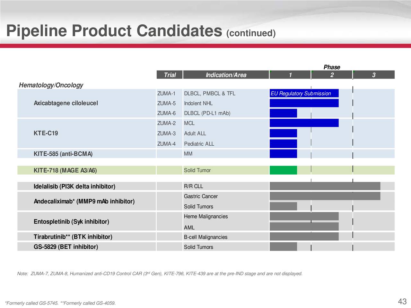Viewport: 411px width, 308px height.
Task: Click the ZUMA-5 blue phase bar
Action: [304, 103]
